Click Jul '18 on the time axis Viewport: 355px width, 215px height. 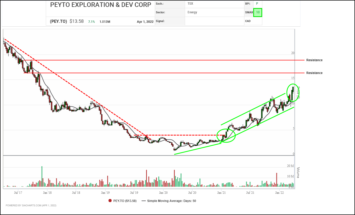[76, 192]
